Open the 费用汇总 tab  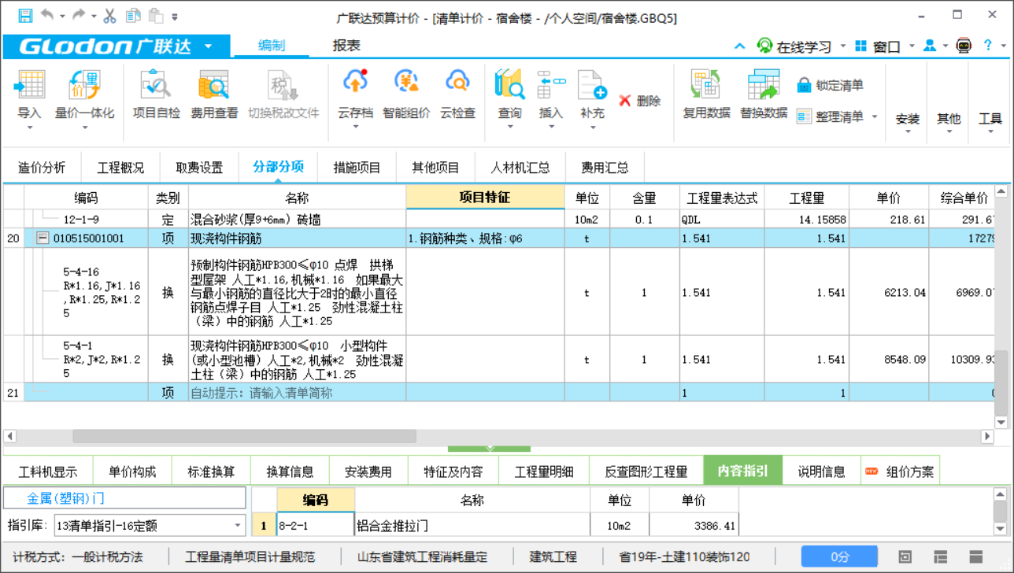[x=605, y=167]
